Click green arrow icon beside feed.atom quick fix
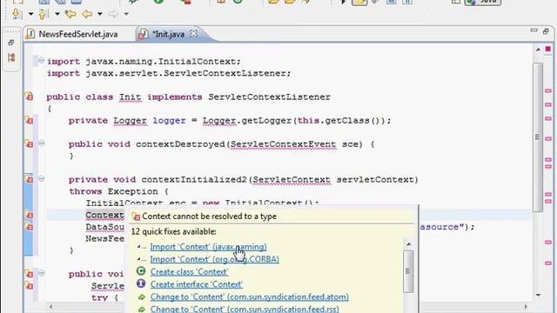Viewport: 557px width, 313px height. 141,296
